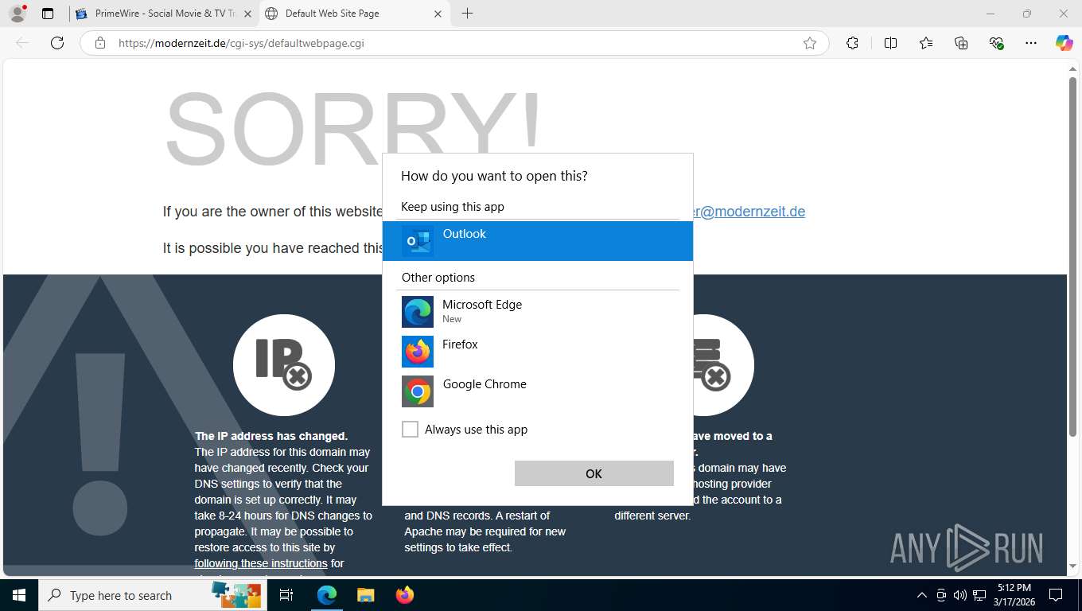Open the volume control
This screenshot has width=1082, height=611.
point(960,595)
